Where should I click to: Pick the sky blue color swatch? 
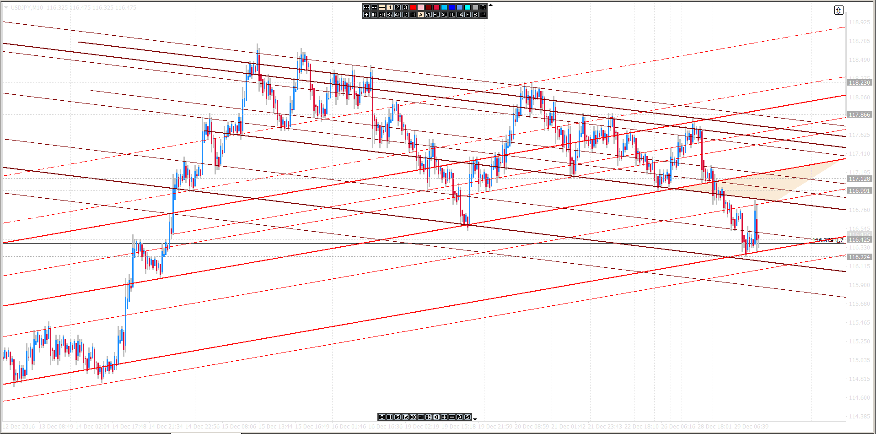pos(444,7)
